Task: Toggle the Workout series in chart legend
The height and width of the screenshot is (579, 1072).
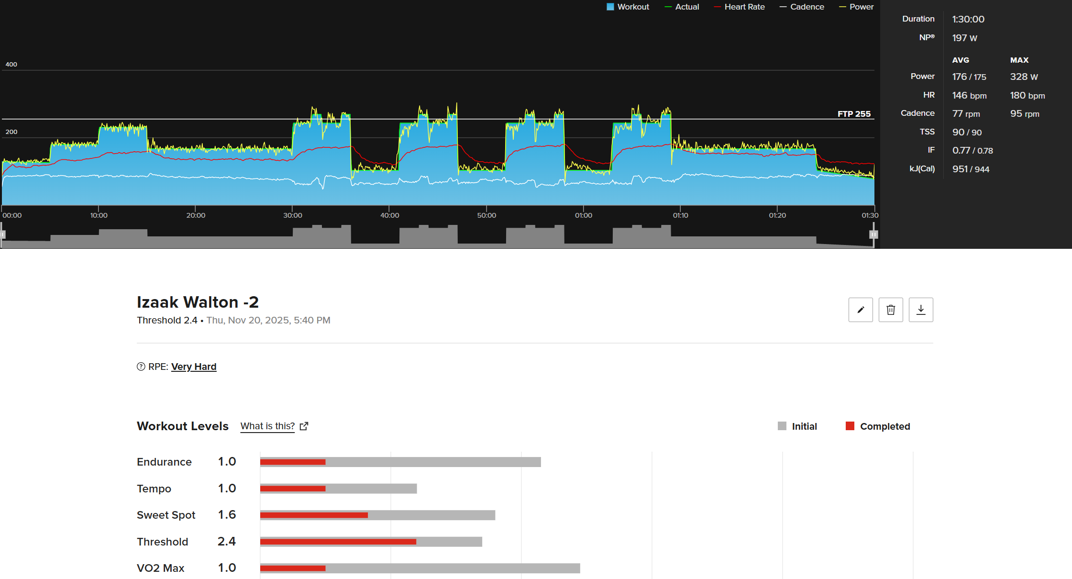Action: (628, 7)
